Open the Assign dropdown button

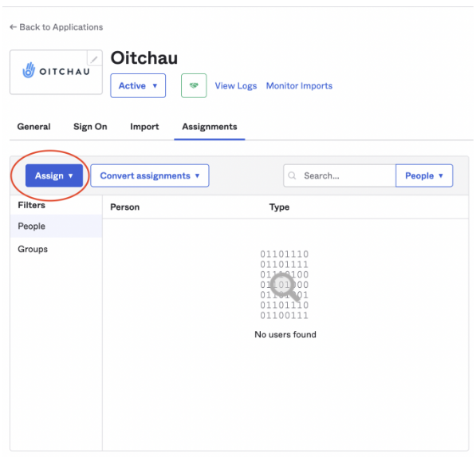[x=54, y=175]
